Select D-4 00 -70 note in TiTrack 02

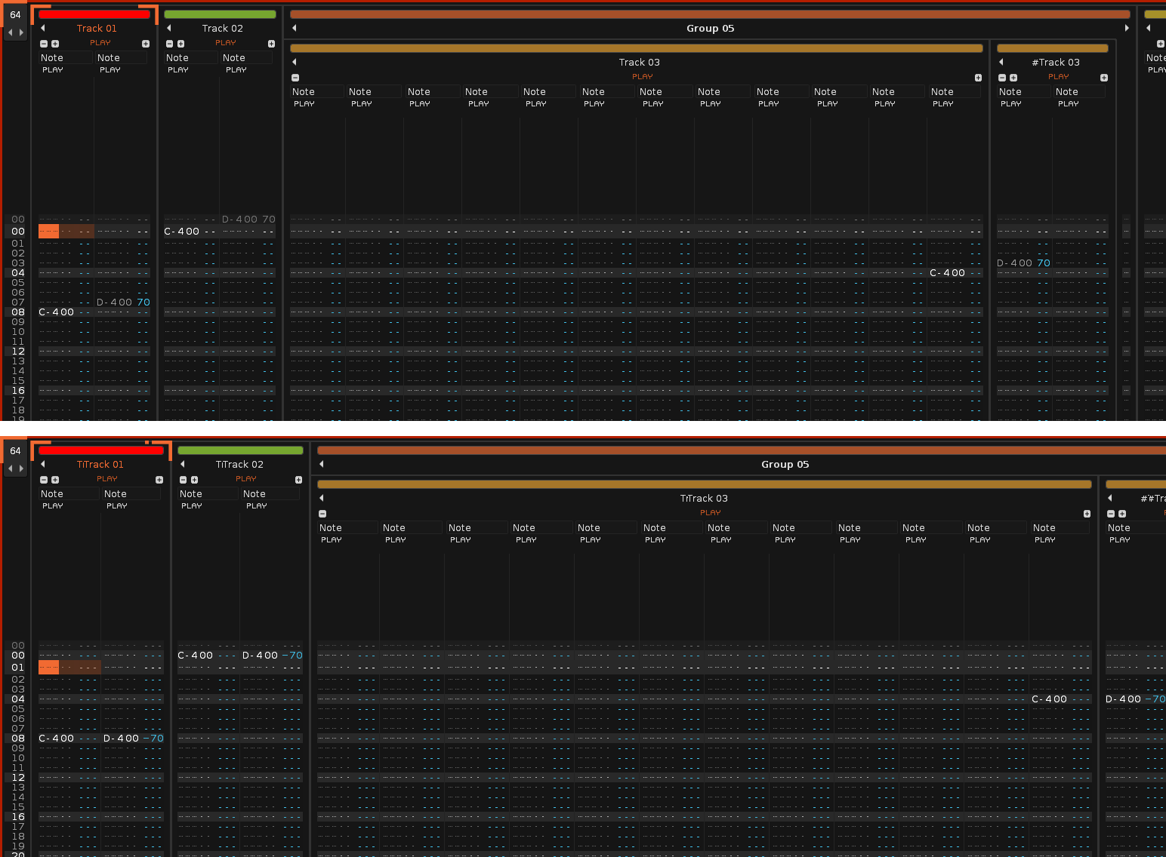pyautogui.click(x=273, y=656)
